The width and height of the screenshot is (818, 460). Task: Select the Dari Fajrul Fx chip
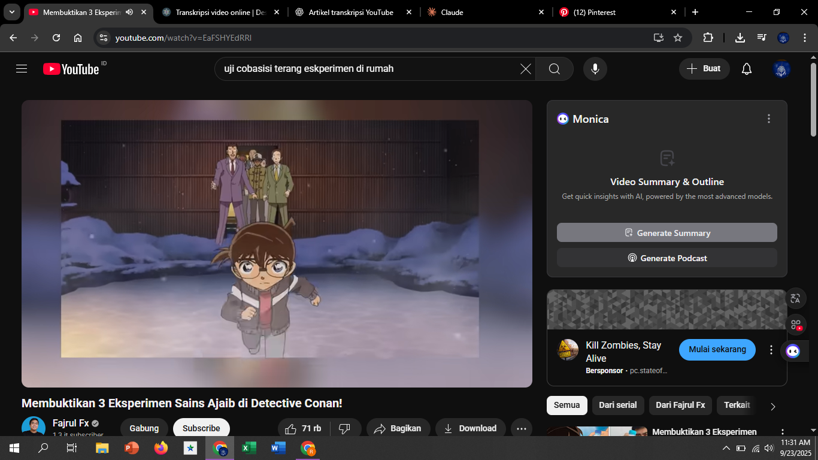tap(680, 405)
